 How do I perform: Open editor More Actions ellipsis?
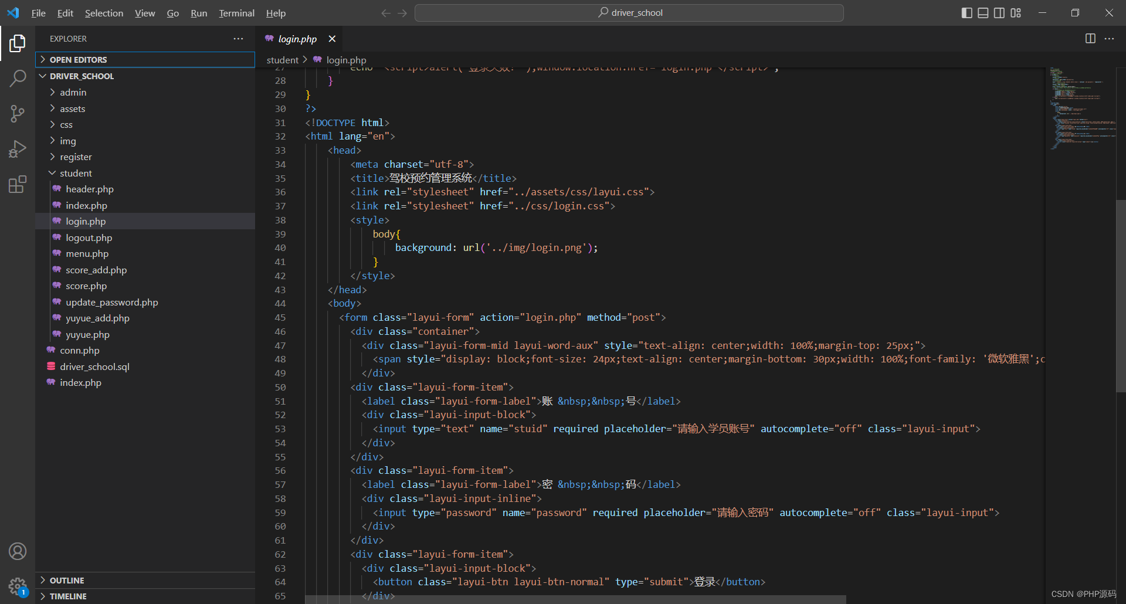(x=1109, y=39)
